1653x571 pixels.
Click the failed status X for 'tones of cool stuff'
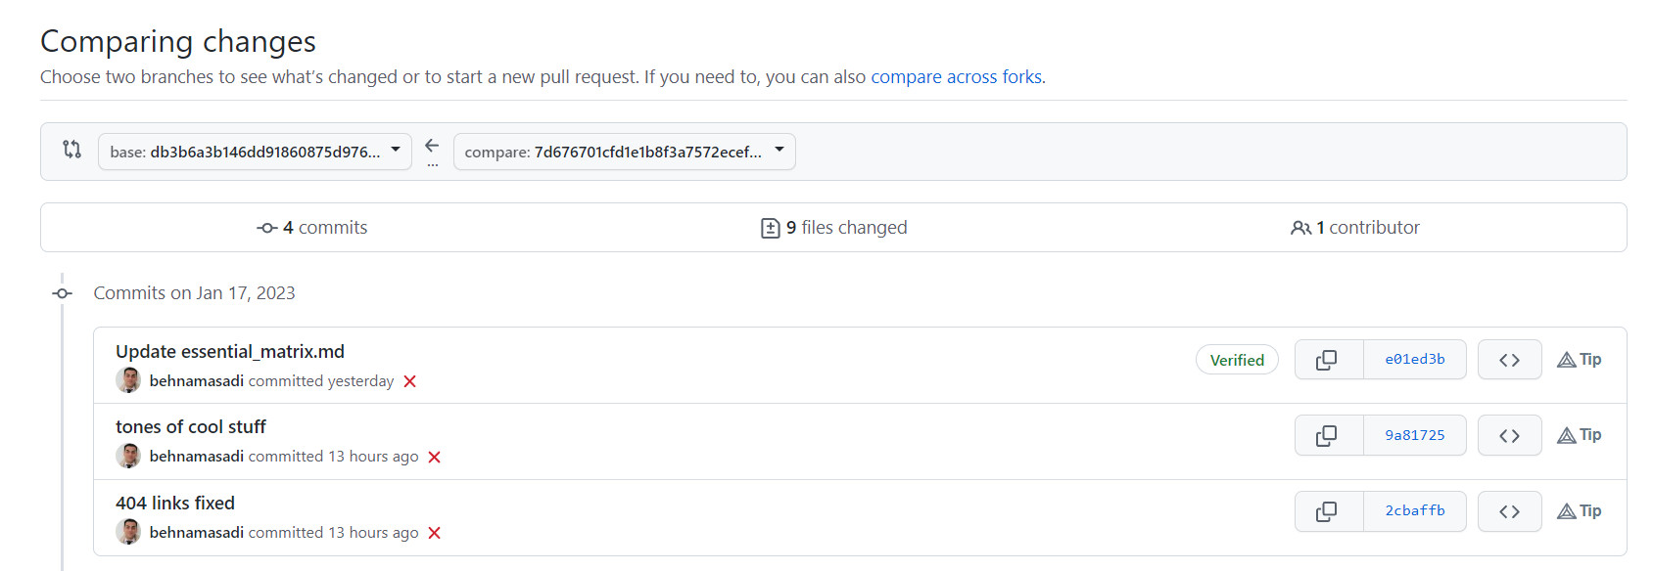(435, 458)
